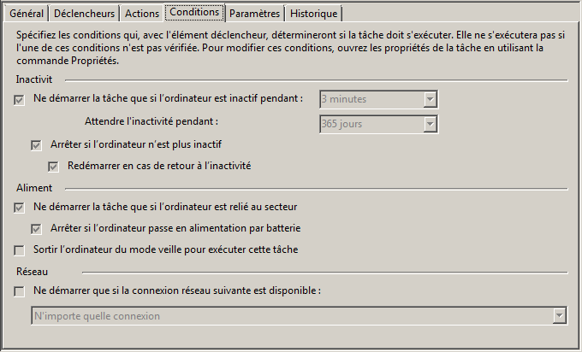
Task: Toggle 'Redémarrer en cas de retour à l'inactivité'
Action: (x=53, y=166)
